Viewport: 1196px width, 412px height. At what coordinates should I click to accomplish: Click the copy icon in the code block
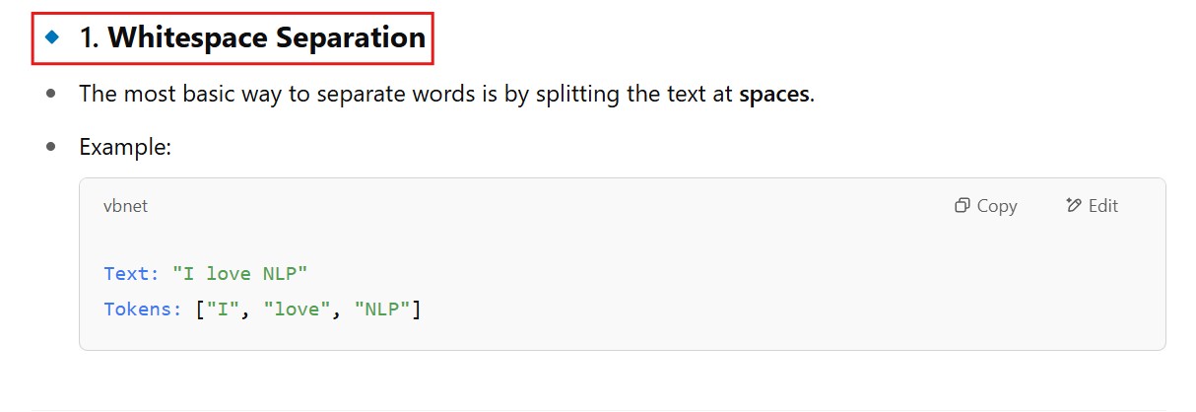pyautogui.click(x=963, y=206)
